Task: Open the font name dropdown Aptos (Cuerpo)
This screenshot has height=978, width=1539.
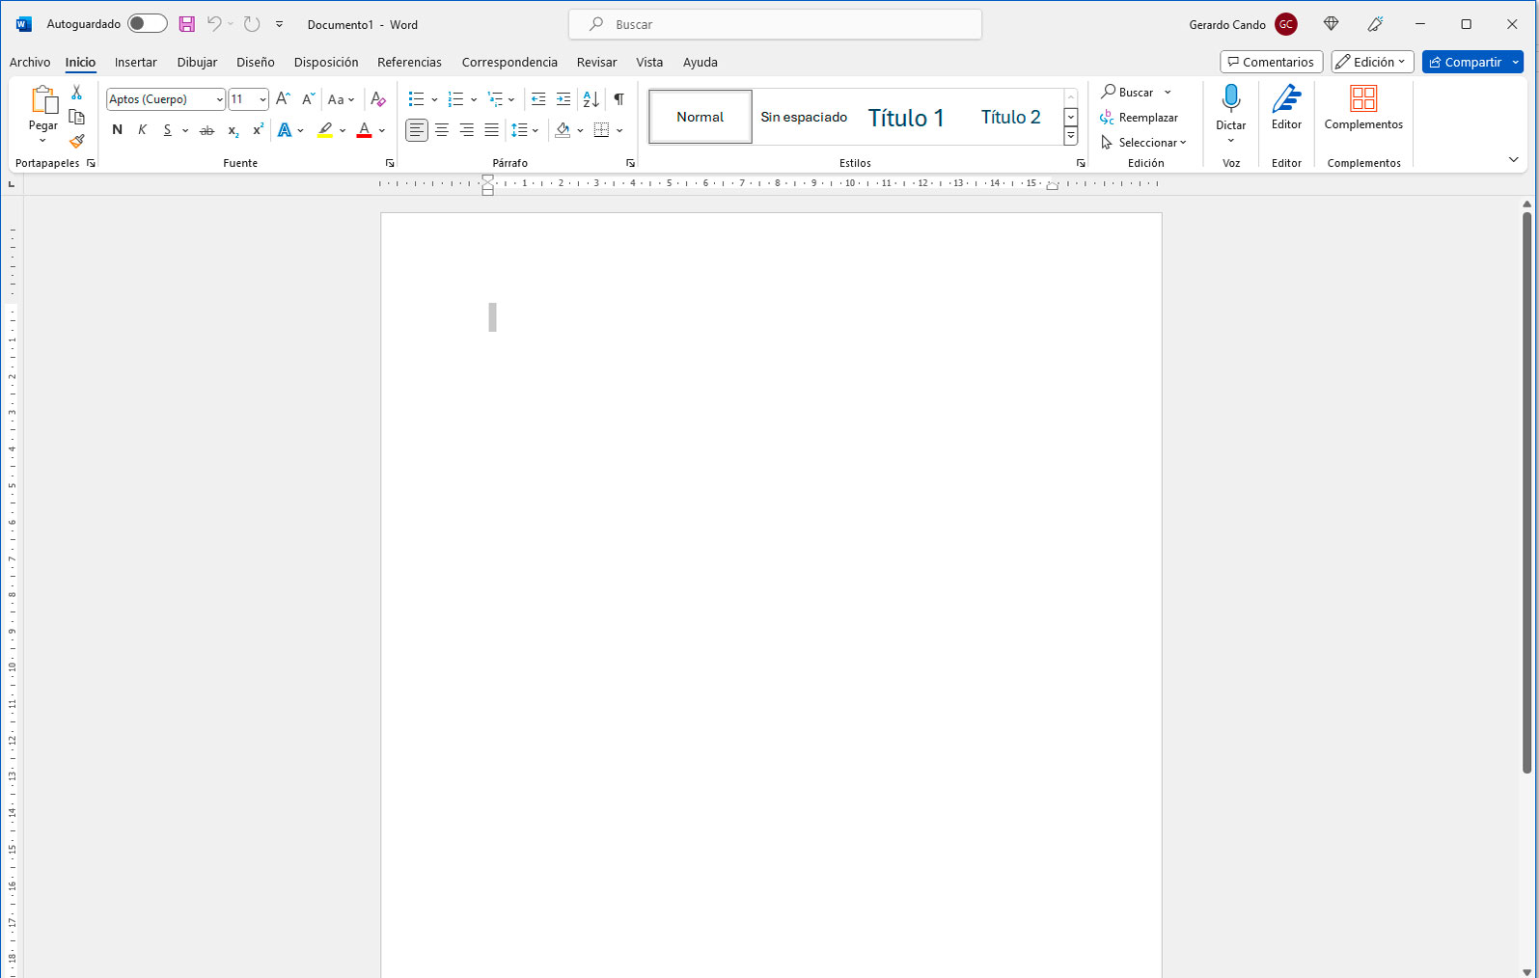Action: [x=219, y=99]
